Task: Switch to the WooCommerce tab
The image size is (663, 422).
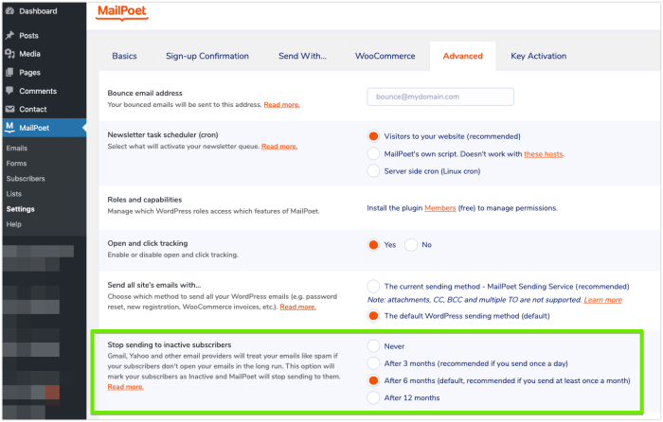Action: click(x=385, y=56)
